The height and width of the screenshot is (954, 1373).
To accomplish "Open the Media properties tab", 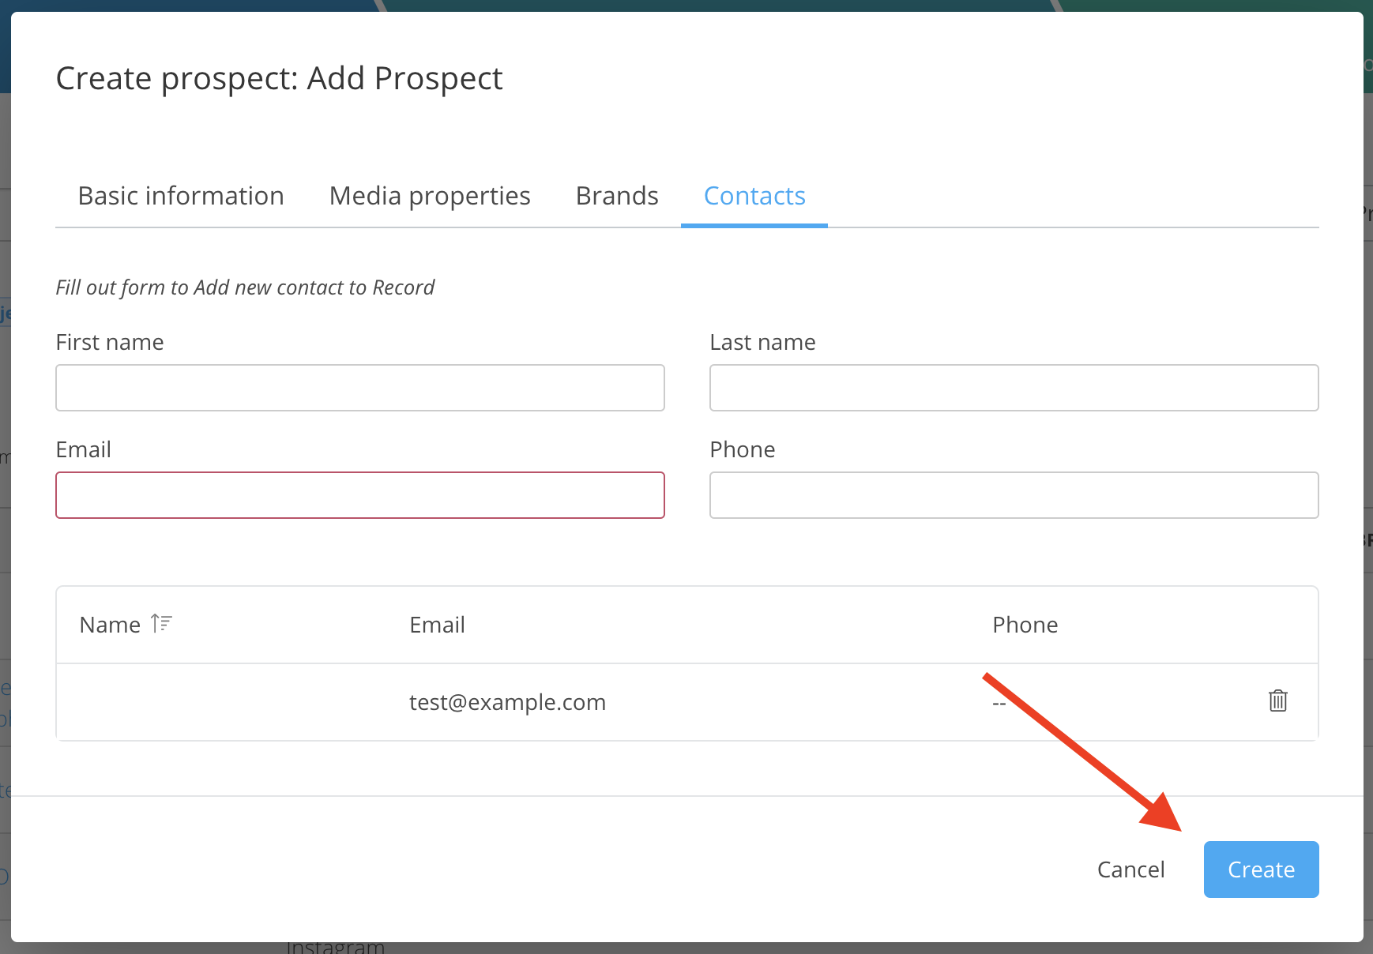I will (430, 196).
